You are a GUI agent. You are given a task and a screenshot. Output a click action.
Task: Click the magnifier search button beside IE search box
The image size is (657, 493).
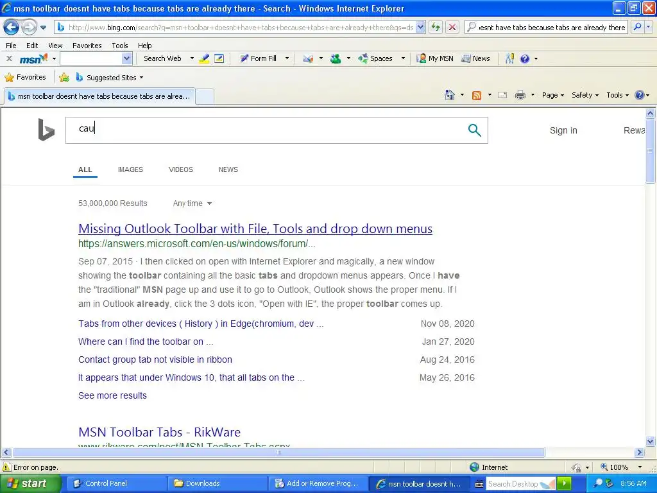(637, 27)
